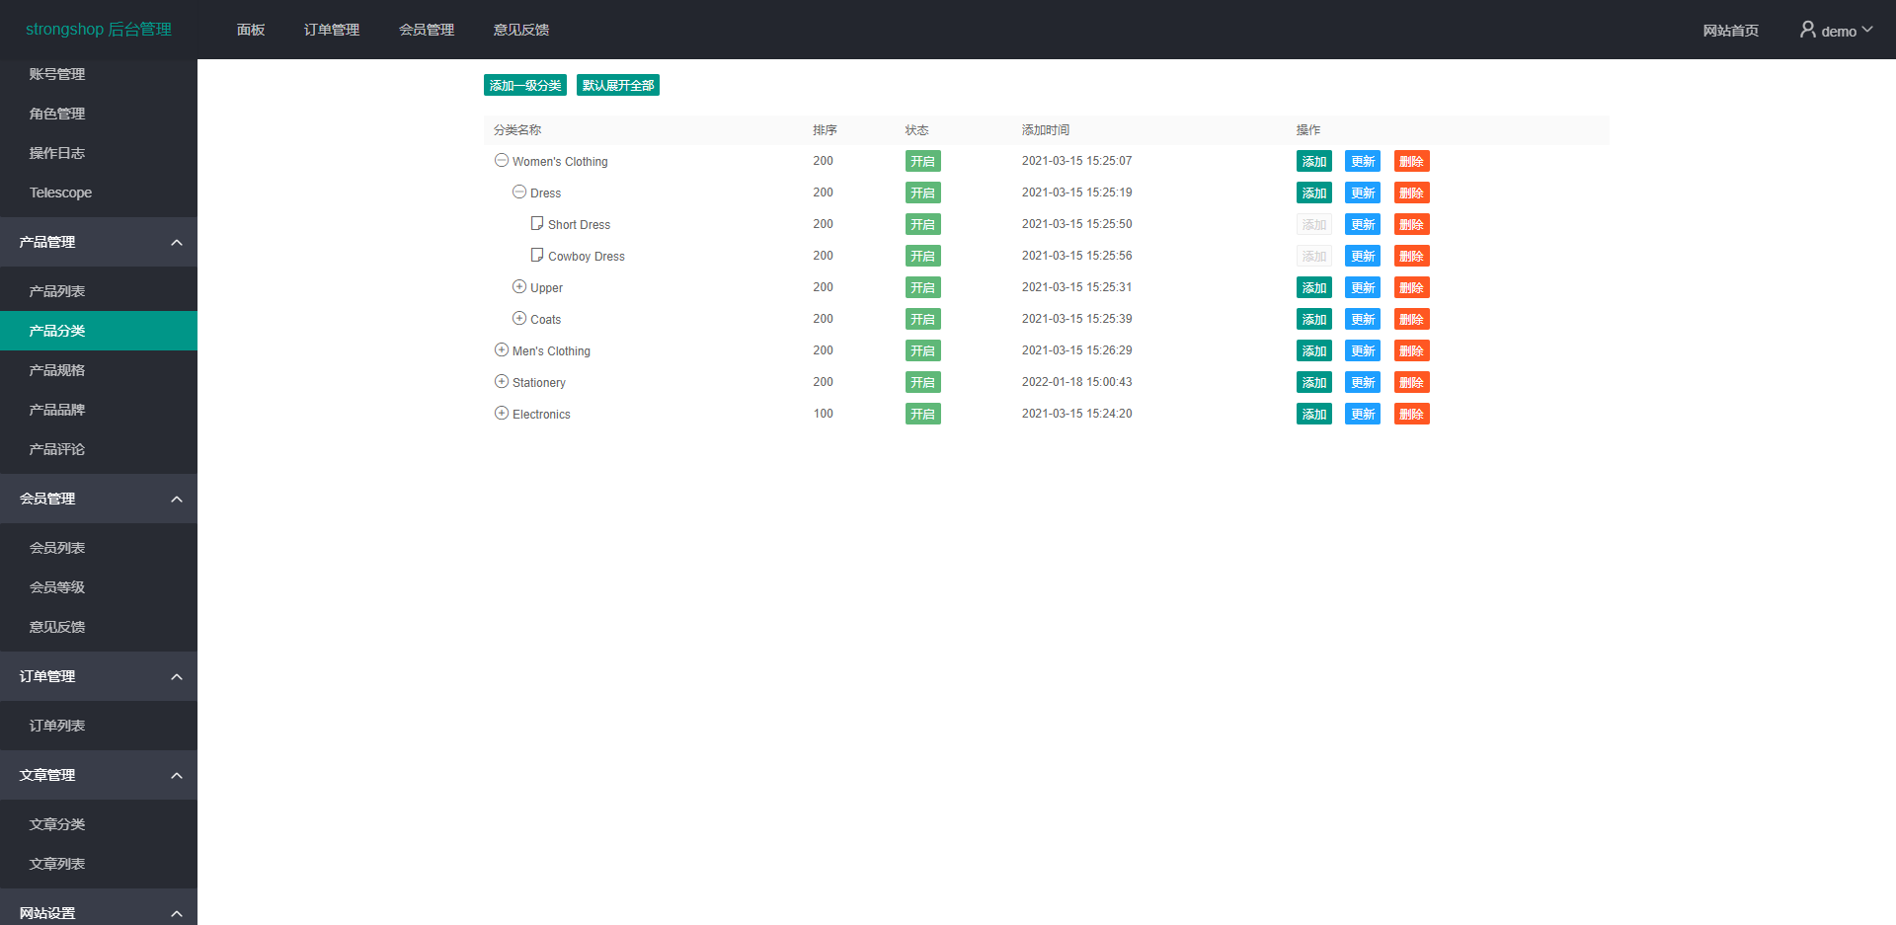
Task: Update the Men's Clothing category
Action: pos(1363,350)
